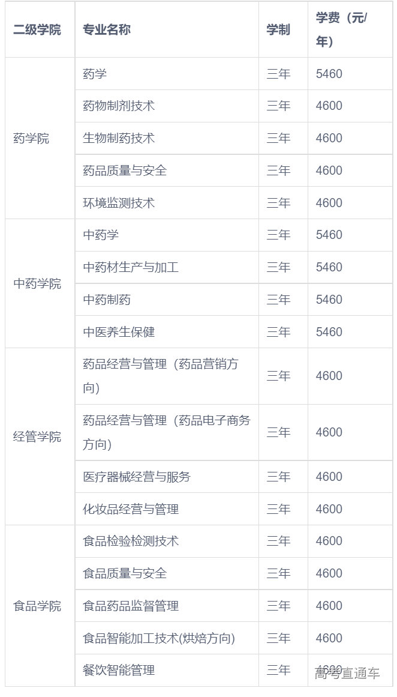Screen dimensions: 397x697
Task: Click the 中药材生产与加工 major name
Action: tap(131, 267)
